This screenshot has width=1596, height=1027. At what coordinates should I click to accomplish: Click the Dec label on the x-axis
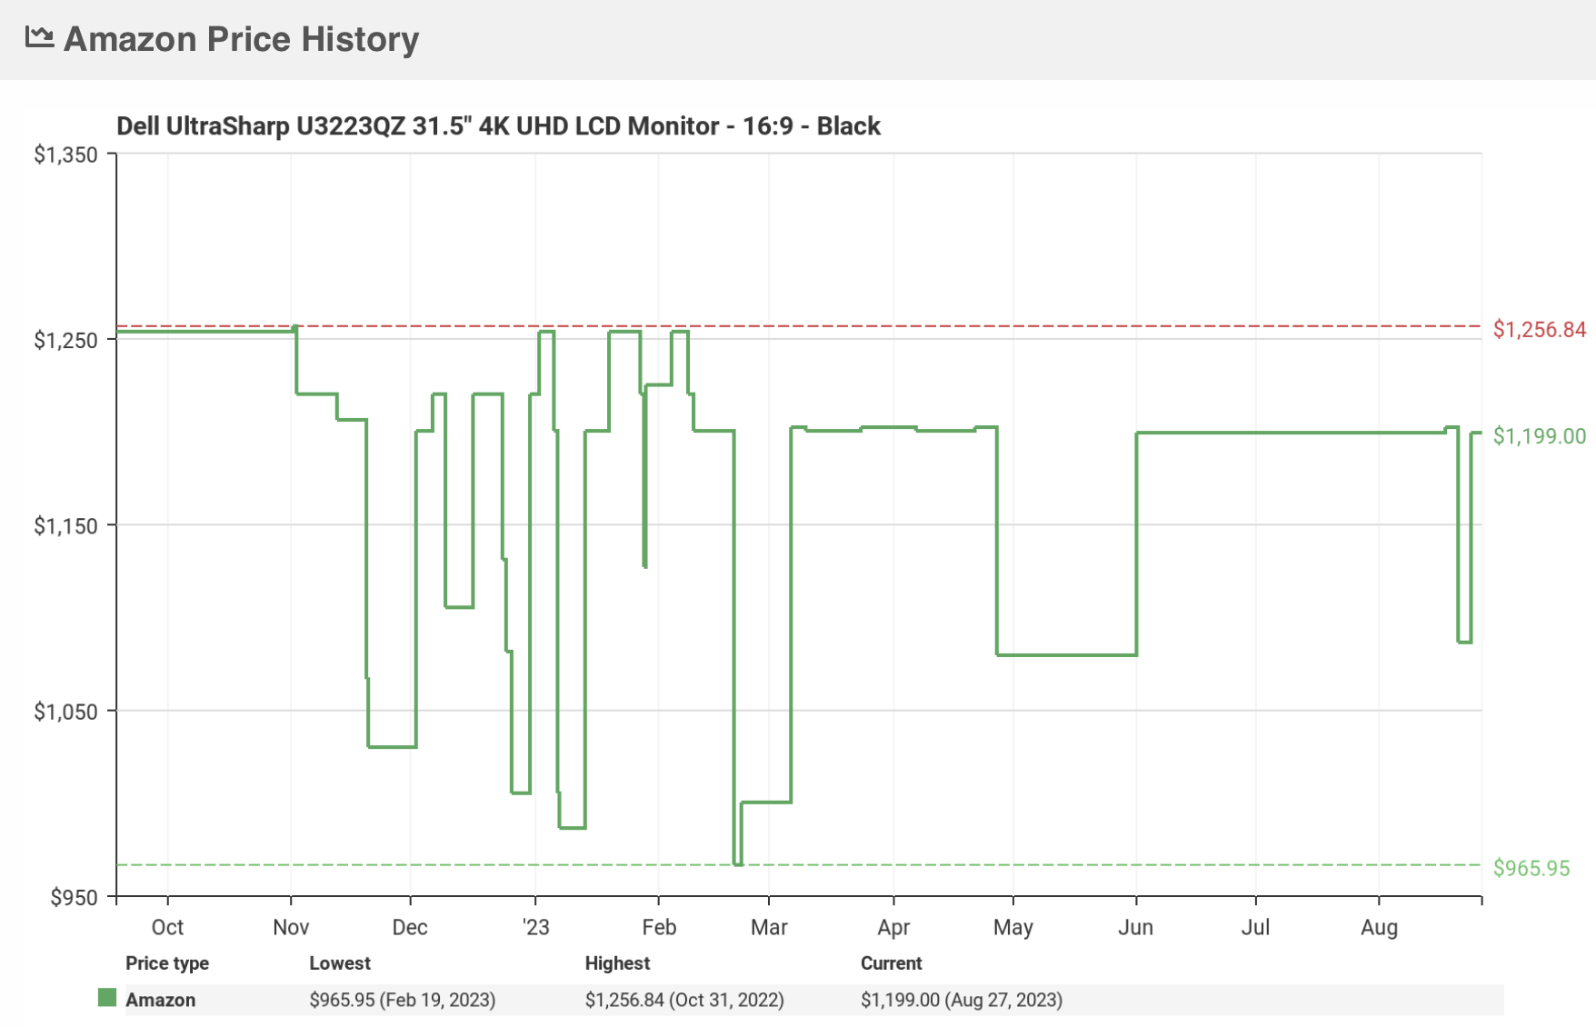point(410,927)
